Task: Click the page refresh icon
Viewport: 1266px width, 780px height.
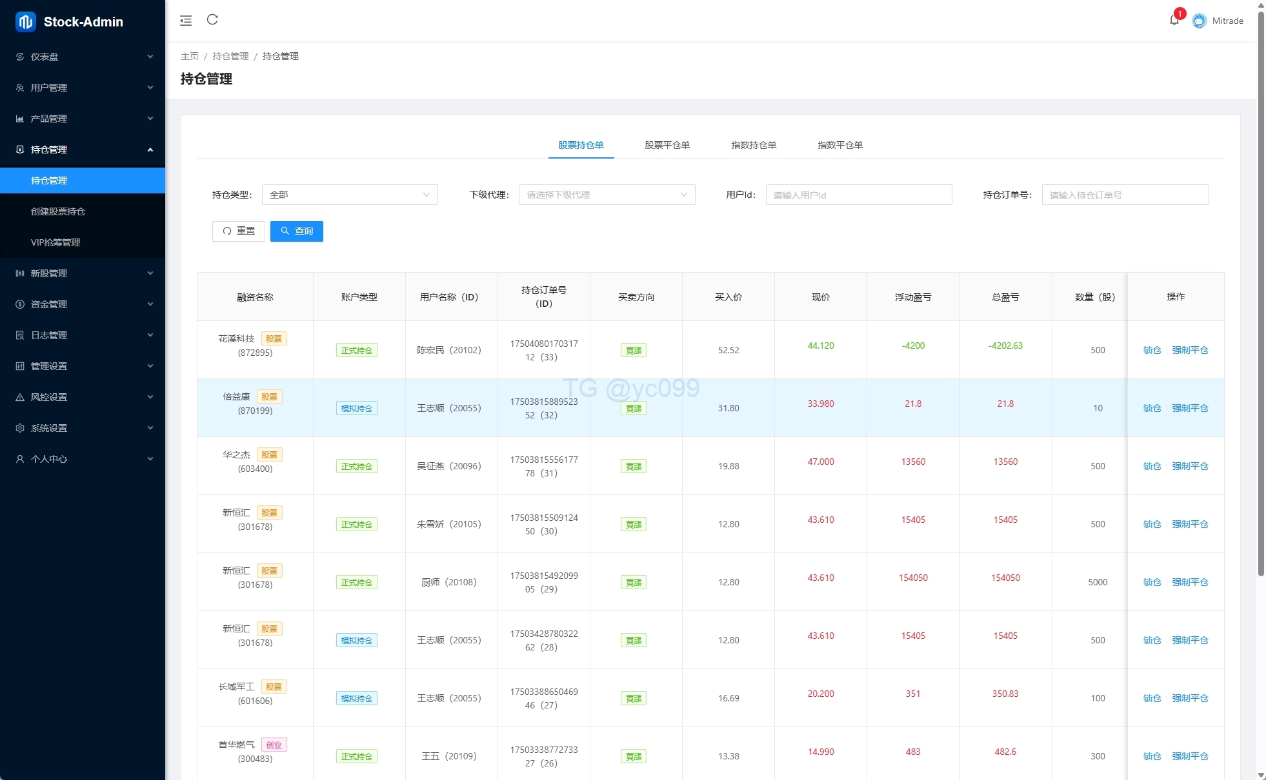Action: click(212, 20)
